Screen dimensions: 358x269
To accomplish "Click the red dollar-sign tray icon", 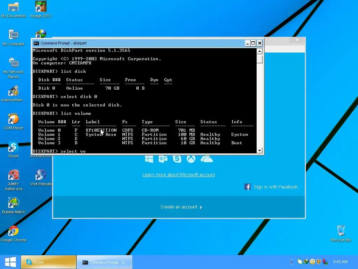I will pyautogui.click(x=325, y=261).
